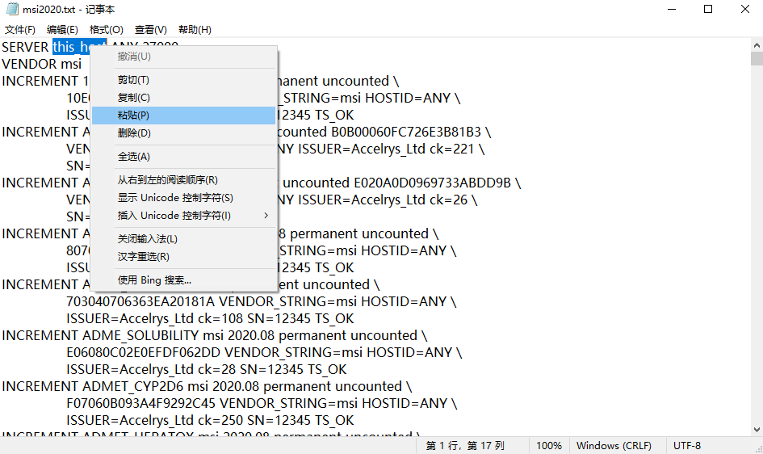Open the 帮助(H) menu
Viewport: 763px width, 454px height.
coord(194,30)
